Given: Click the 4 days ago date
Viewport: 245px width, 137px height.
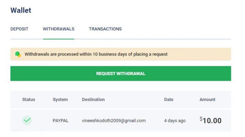Looking at the screenshot, I should click(175, 120).
